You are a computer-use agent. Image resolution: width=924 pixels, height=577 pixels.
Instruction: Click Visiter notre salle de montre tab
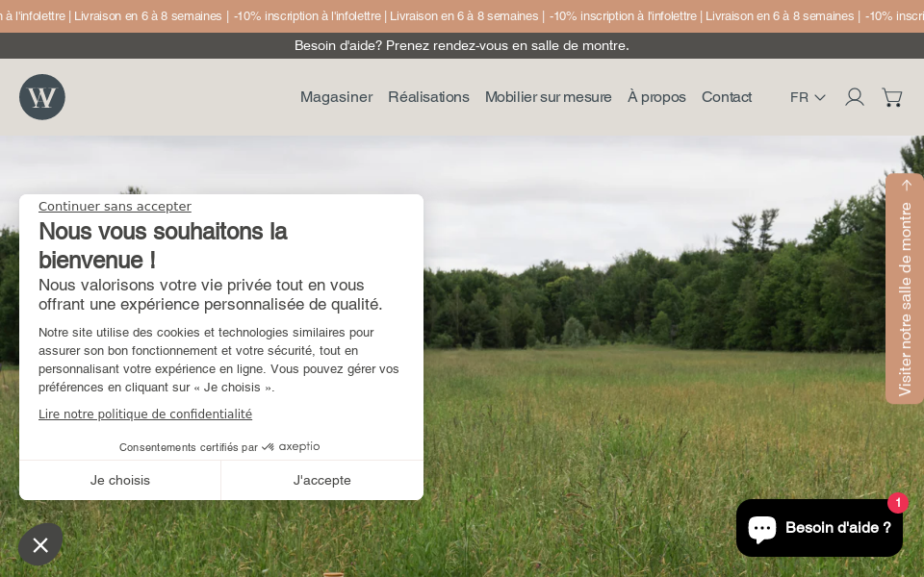coord(904,288)
